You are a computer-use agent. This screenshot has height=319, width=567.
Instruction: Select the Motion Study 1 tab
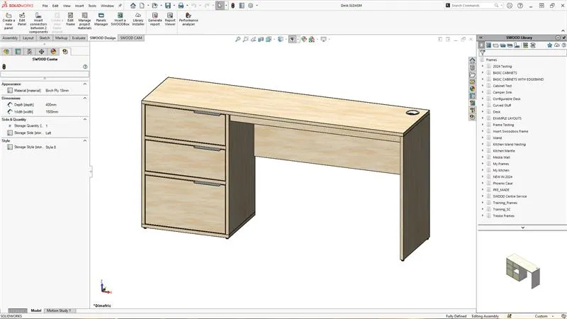click(60, 310)
